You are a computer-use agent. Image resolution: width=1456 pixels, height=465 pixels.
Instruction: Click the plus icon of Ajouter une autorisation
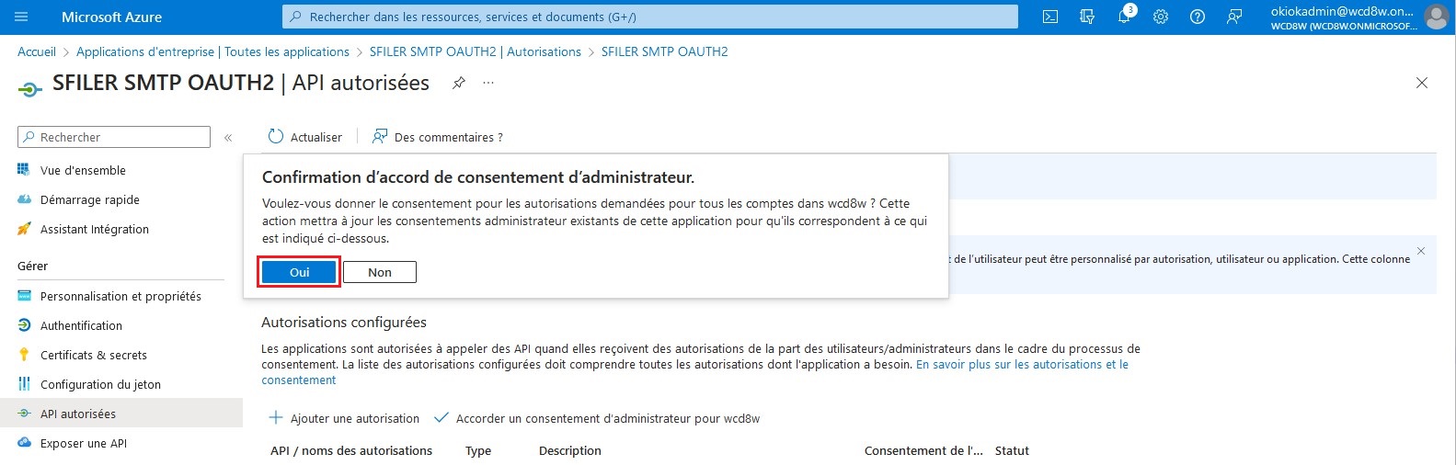(275, 418)
